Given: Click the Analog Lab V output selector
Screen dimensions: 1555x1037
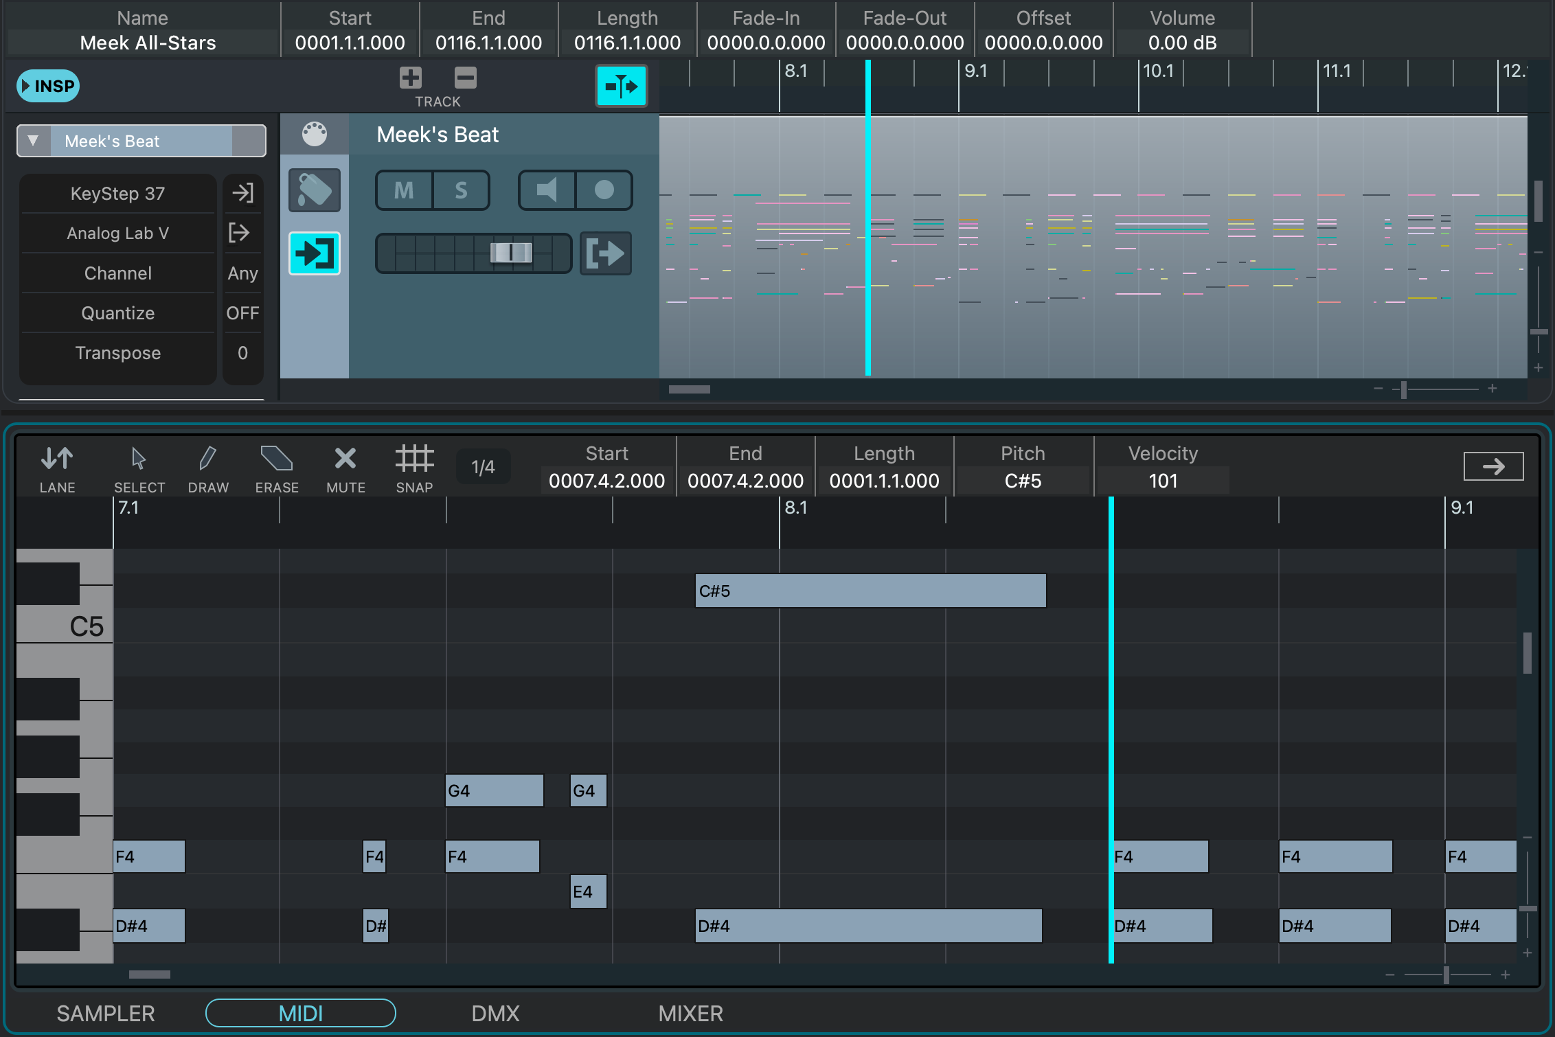Looking at the screenshot, I should tap(117, 233).
